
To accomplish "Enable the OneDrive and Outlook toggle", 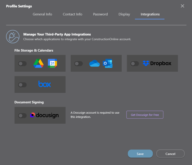I will click(79, 64).
